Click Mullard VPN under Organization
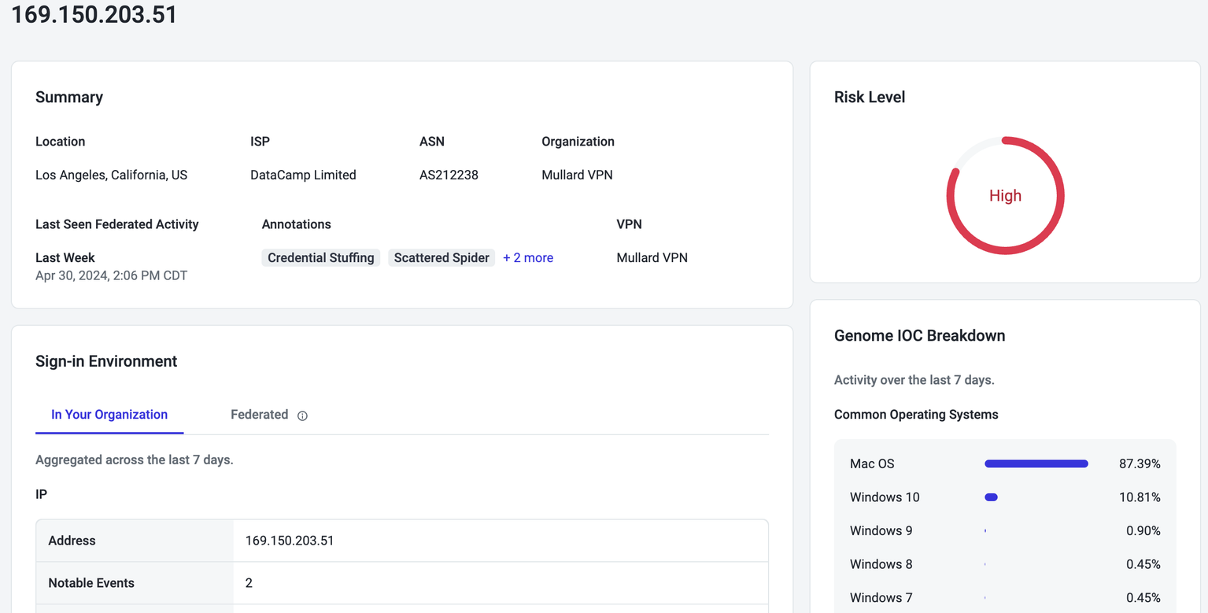The image size is (1208, 613). (577, 175)
